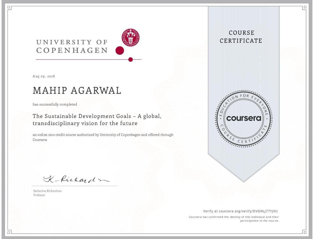Viewport: 314px width, 239px height.
Task: Click the Sustainable Development Goals course title
Action: pyautogui.click(x=98, y=119)
